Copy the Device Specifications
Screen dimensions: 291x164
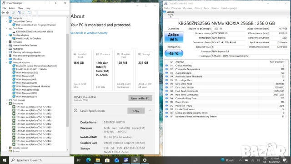click(x=136, y=111)
